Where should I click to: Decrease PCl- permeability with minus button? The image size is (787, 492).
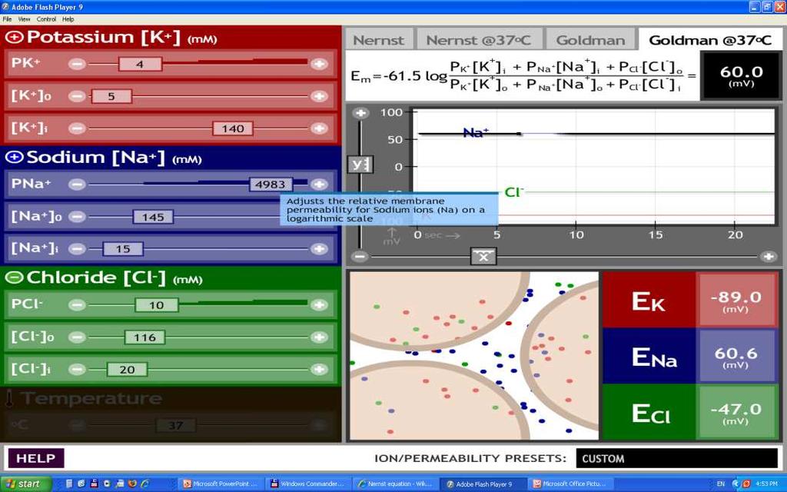[x=77, y=305]
